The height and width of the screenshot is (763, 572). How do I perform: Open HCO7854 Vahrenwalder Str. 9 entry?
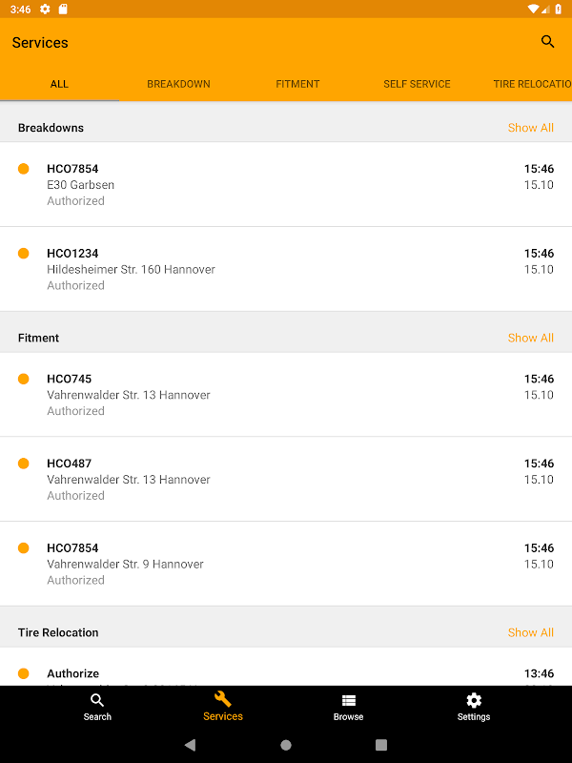[x=286, y=564]
